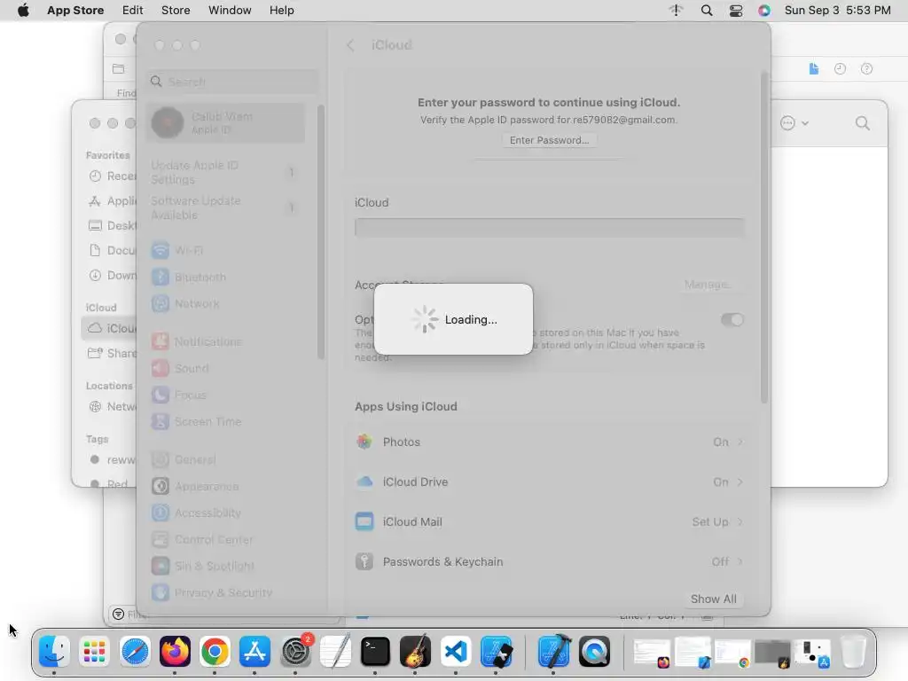This screenshot has width=908, height=681.
Task: Toggle Optimize Mac Storage switch
Action: [x=732, y=319]
